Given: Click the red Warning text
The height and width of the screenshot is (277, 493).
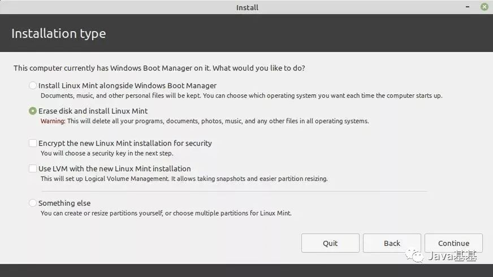Looking at the screenshot, I should 53,121.
